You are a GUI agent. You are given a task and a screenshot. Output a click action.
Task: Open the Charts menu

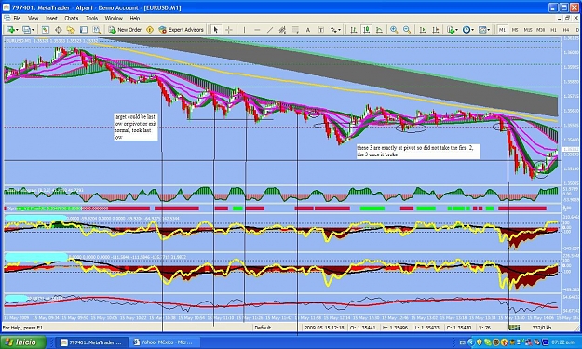pos(72,19)
